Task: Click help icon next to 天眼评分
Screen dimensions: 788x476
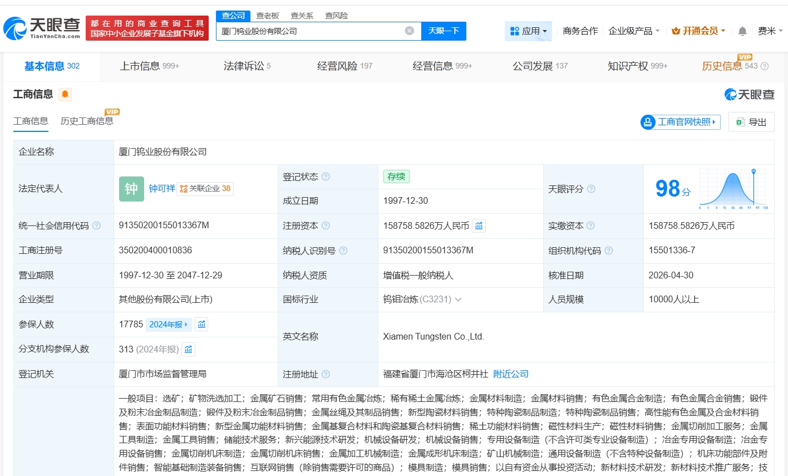Action: coord(592,189)
